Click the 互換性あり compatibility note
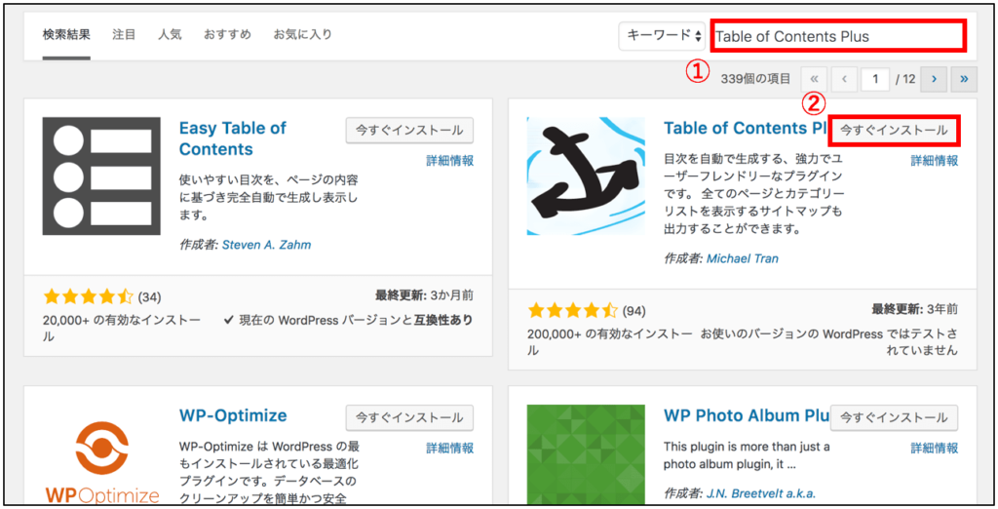Viewport: 998px width, 509px height. 349,320
